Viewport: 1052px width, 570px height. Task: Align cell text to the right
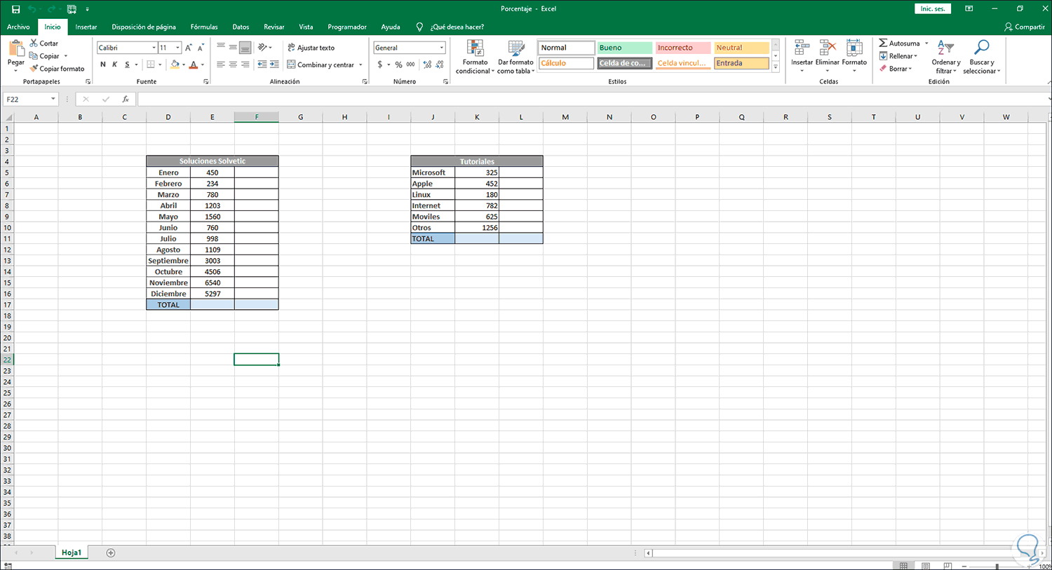pos(245,65)
